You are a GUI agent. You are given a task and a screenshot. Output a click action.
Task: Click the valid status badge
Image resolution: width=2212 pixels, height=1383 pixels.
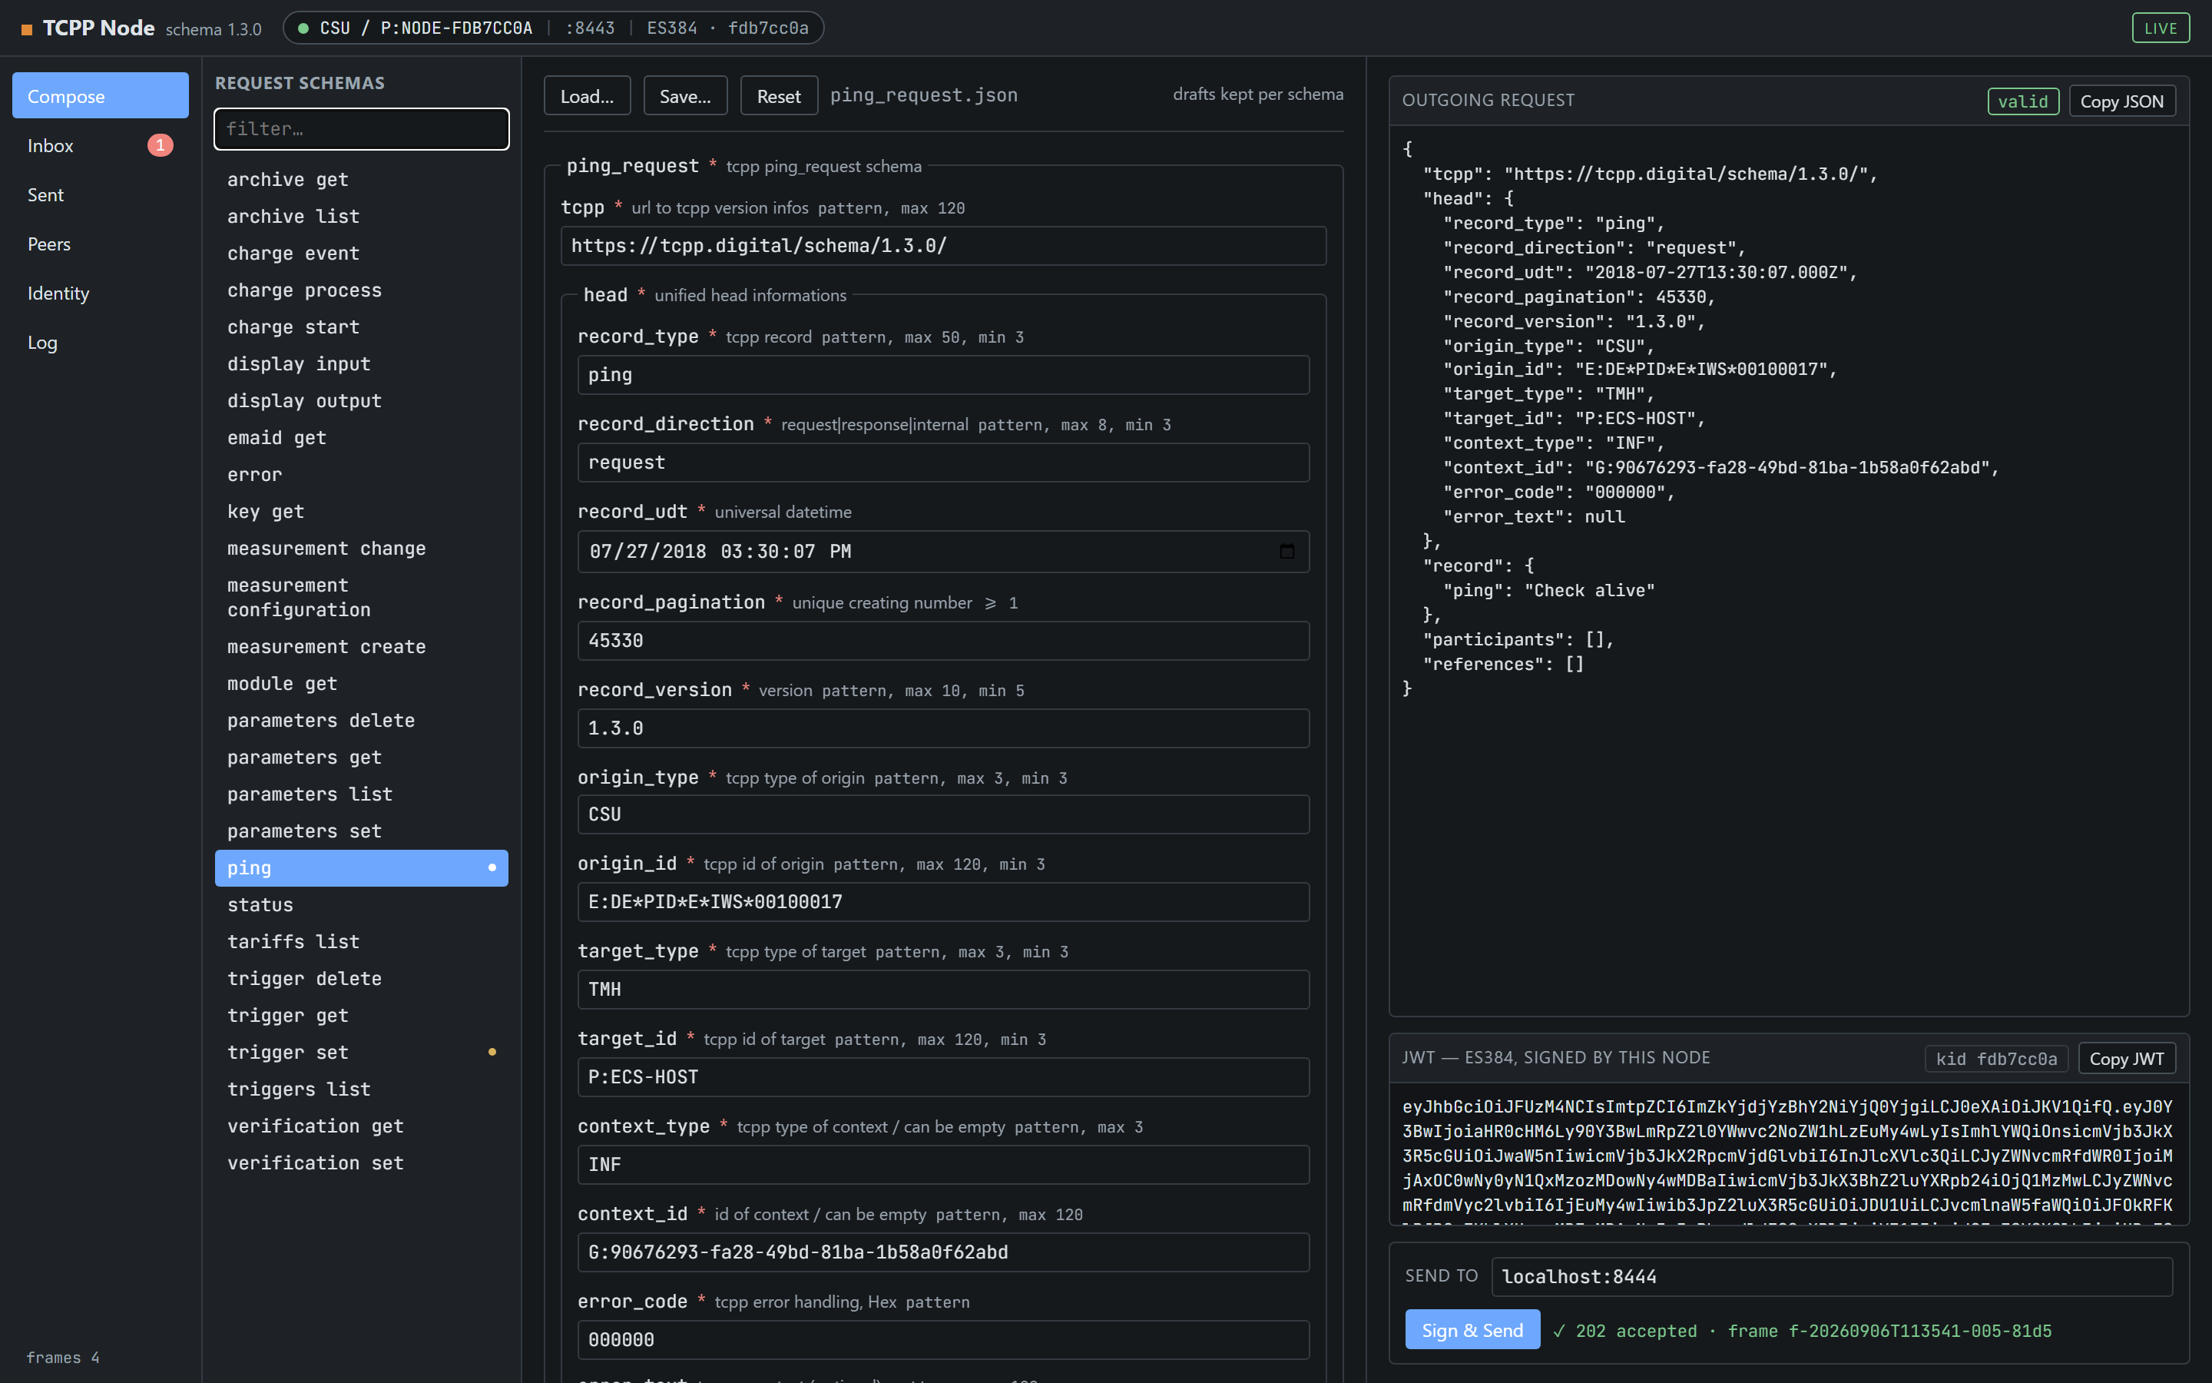tap(2023, 101)
